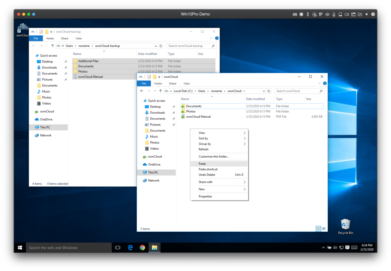This screenshot has width=391, height=271.
Task: Expand the ribbon in ownCloud window
Action: pos(320,83)
